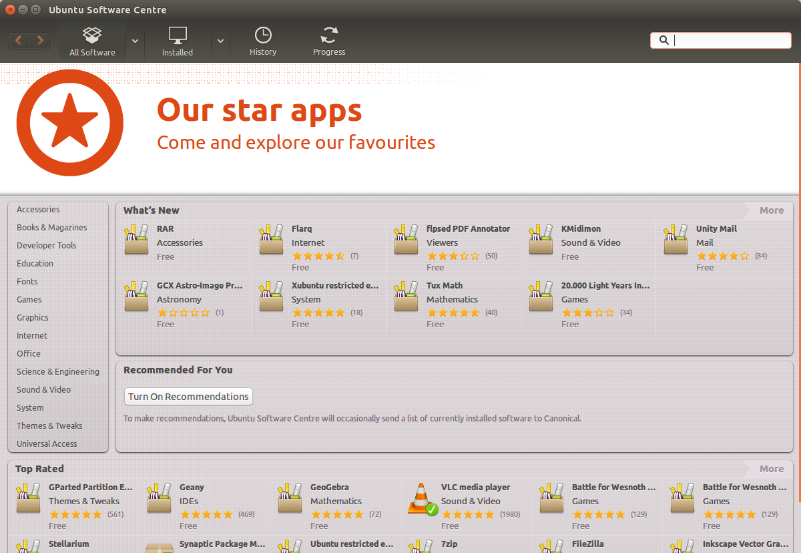Image resolution: width=801 pixels, height=553 pixels.
Task: Open the Flarq app icon
Action: tap(272, 240)
